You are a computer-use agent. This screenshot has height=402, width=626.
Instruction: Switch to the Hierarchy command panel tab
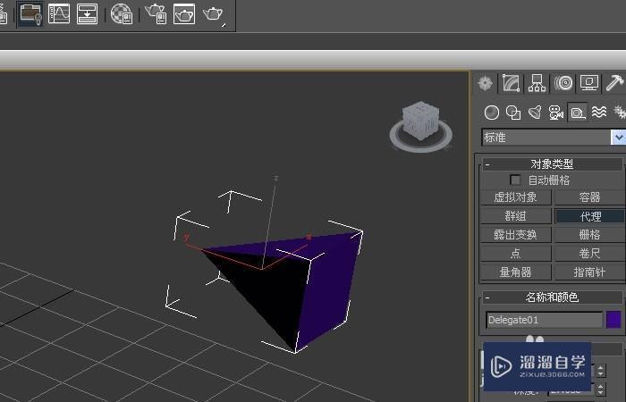pos(537,83)
